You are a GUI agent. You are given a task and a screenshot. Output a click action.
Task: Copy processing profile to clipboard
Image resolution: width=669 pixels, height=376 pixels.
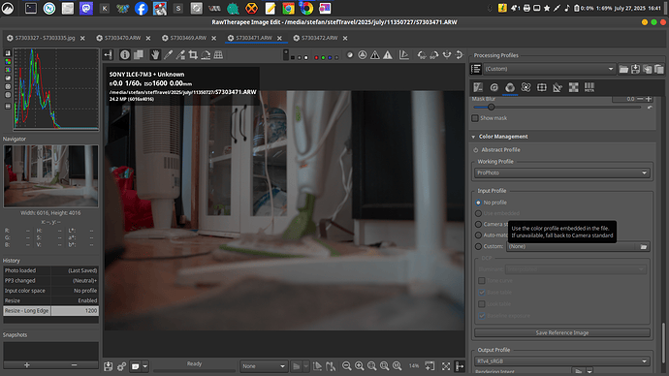click(648, 69)
